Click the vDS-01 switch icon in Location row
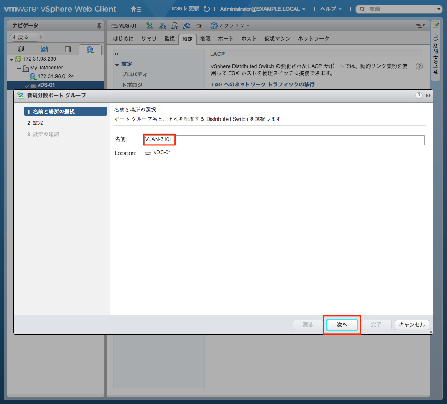Image resolution: width=447 pixels, height=404 pixels. (x=148, y=153)
